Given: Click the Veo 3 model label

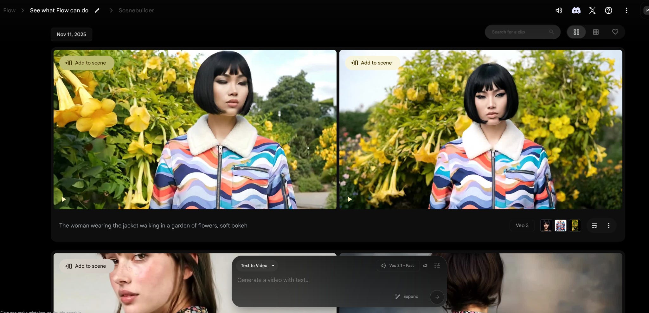Looking at the screenshot, I should (x=522, y=225).
